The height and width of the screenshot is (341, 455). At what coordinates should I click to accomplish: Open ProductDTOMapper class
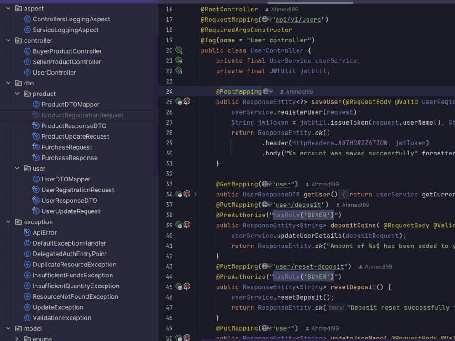point(70,105)
